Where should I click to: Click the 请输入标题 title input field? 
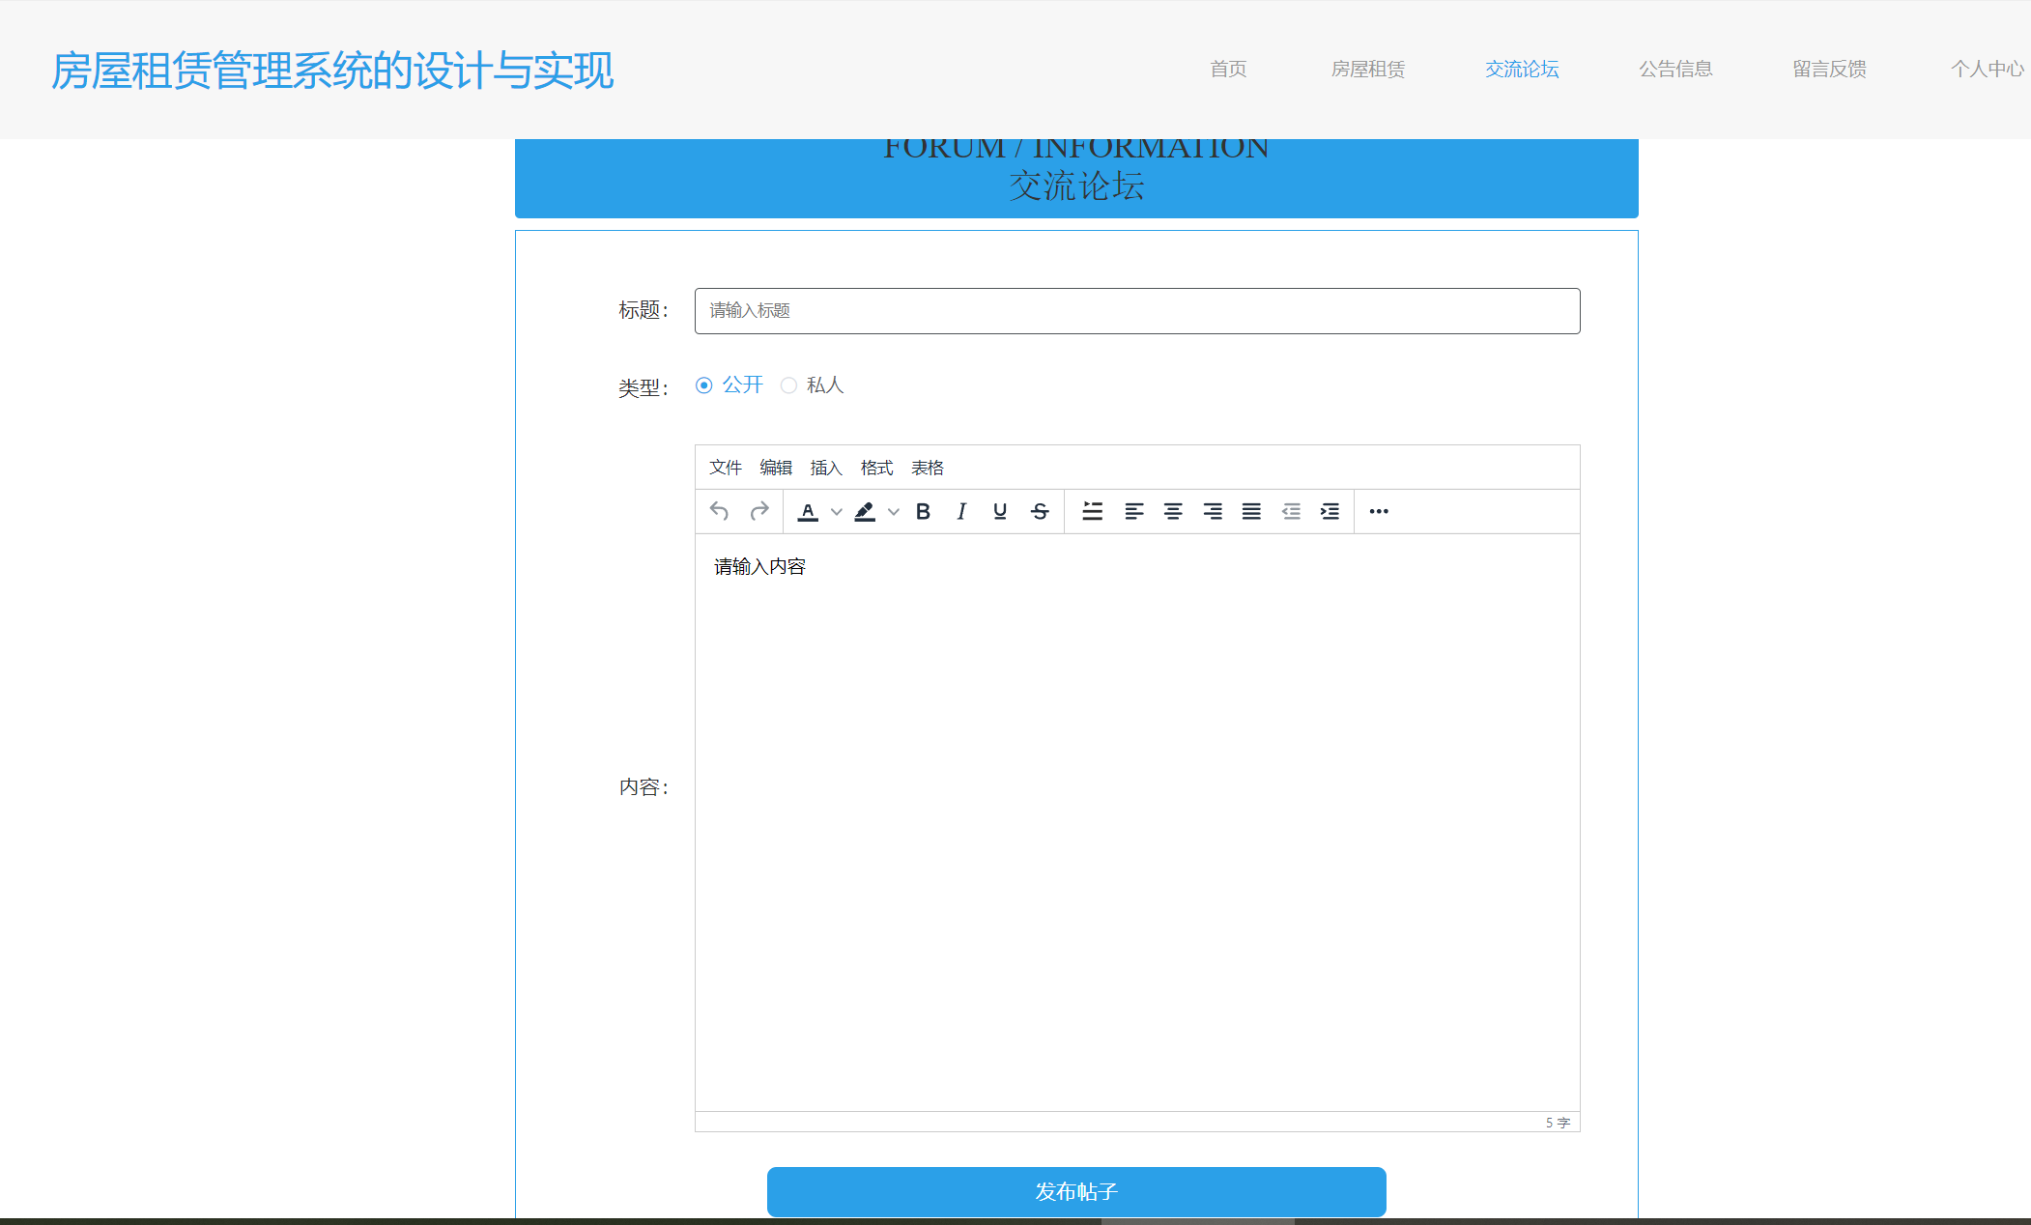tap(1136, 310)
